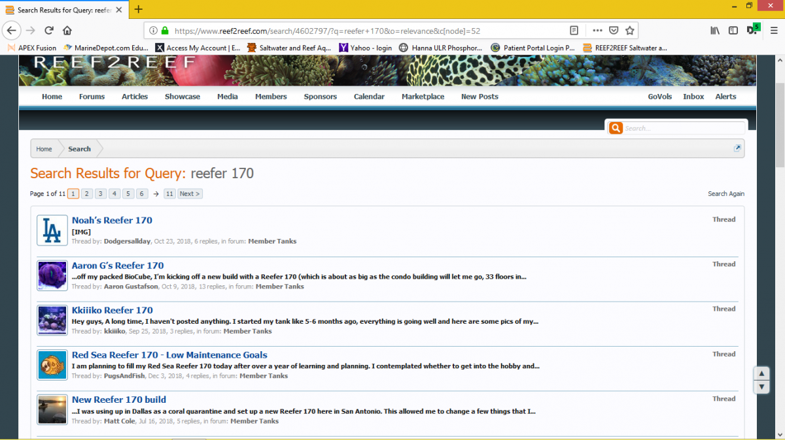This screenshot has width=785, height=440.
Task: Click the Search Again link
Action: (726, 194)
